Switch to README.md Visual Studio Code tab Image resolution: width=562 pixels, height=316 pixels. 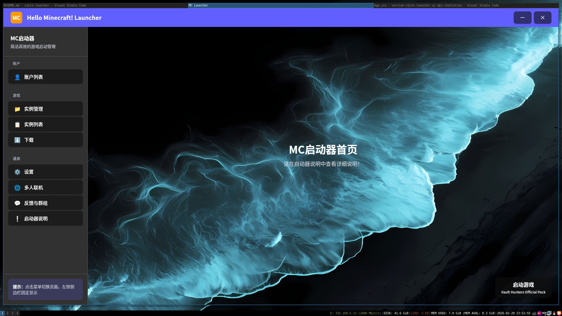click(95, 5)
